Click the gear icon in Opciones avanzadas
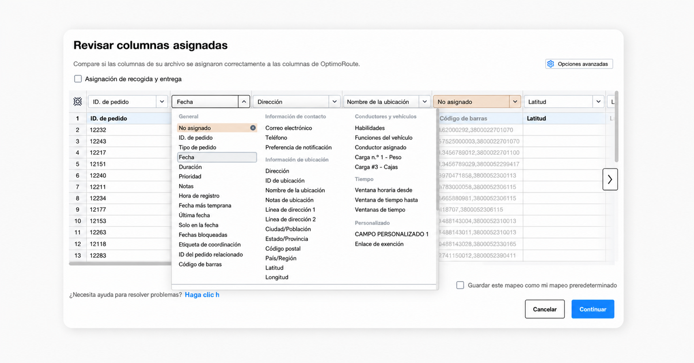Viewport: 694px width, 363px height. (550, 64)
